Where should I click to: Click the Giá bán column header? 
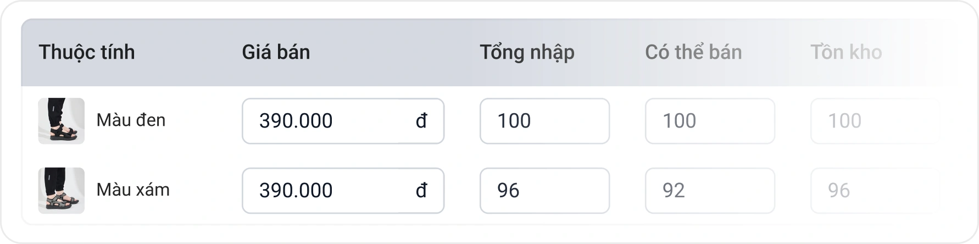[x=276, y=52]
